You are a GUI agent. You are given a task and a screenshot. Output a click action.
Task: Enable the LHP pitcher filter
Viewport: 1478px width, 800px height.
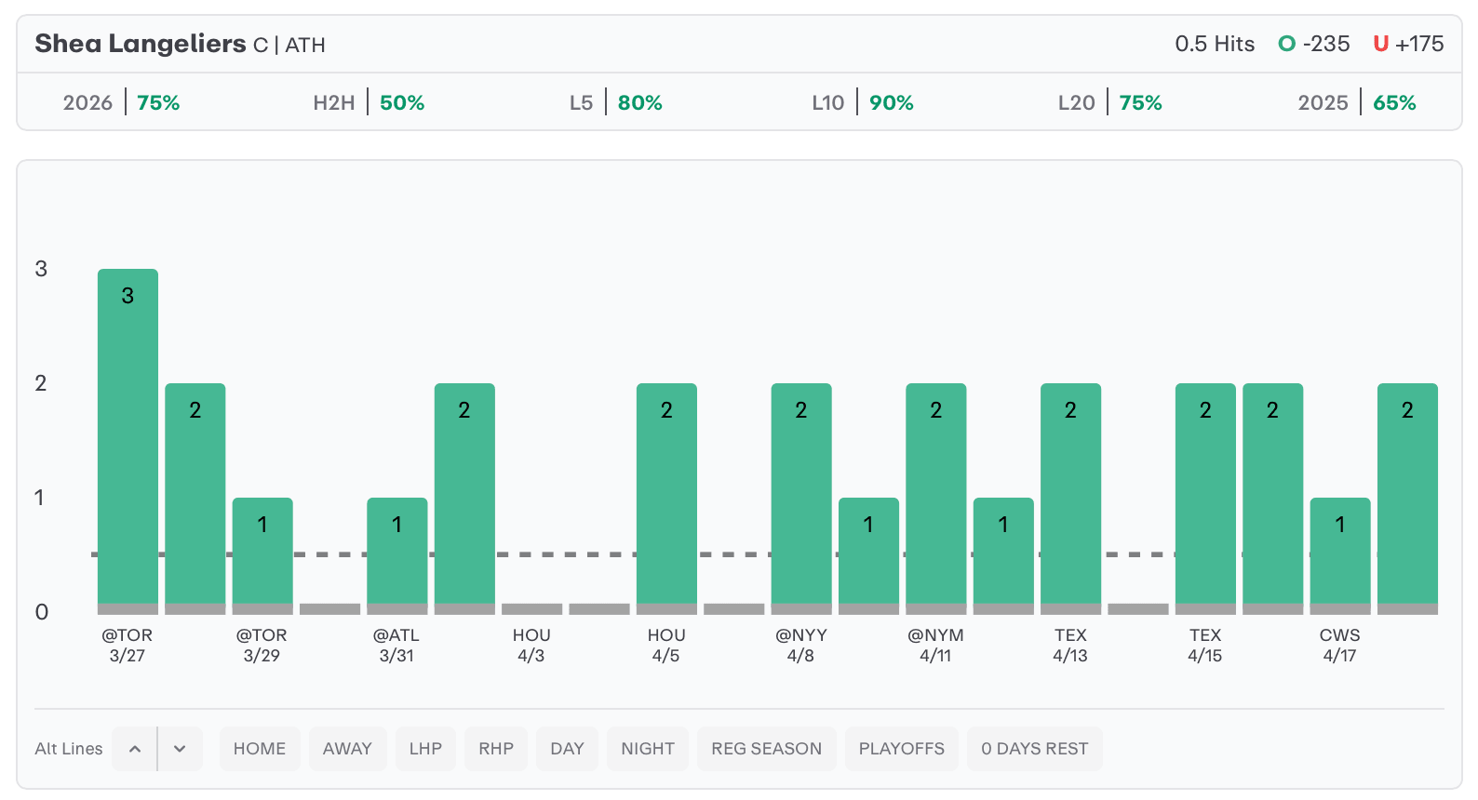[425, 749]
